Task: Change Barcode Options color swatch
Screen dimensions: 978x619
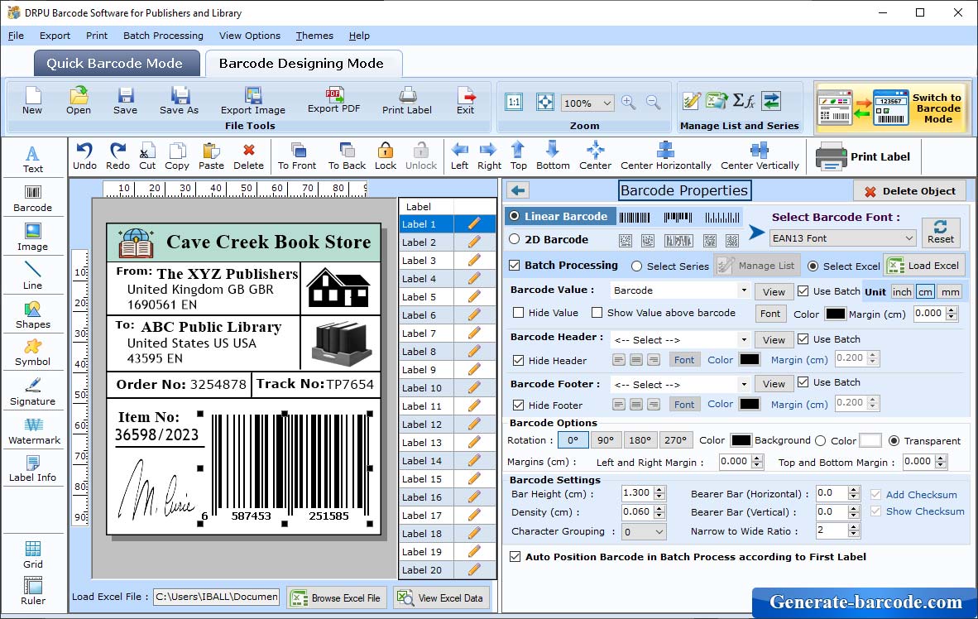Action: coord(741,440)
